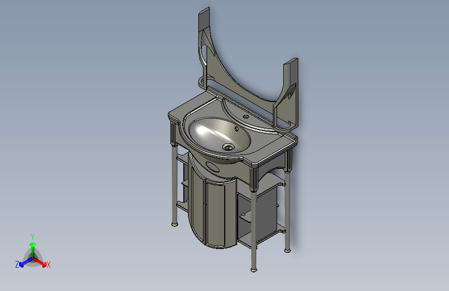Click the red X axis arrow of the triad
449x291 pixels.
(x=40, y=262)
